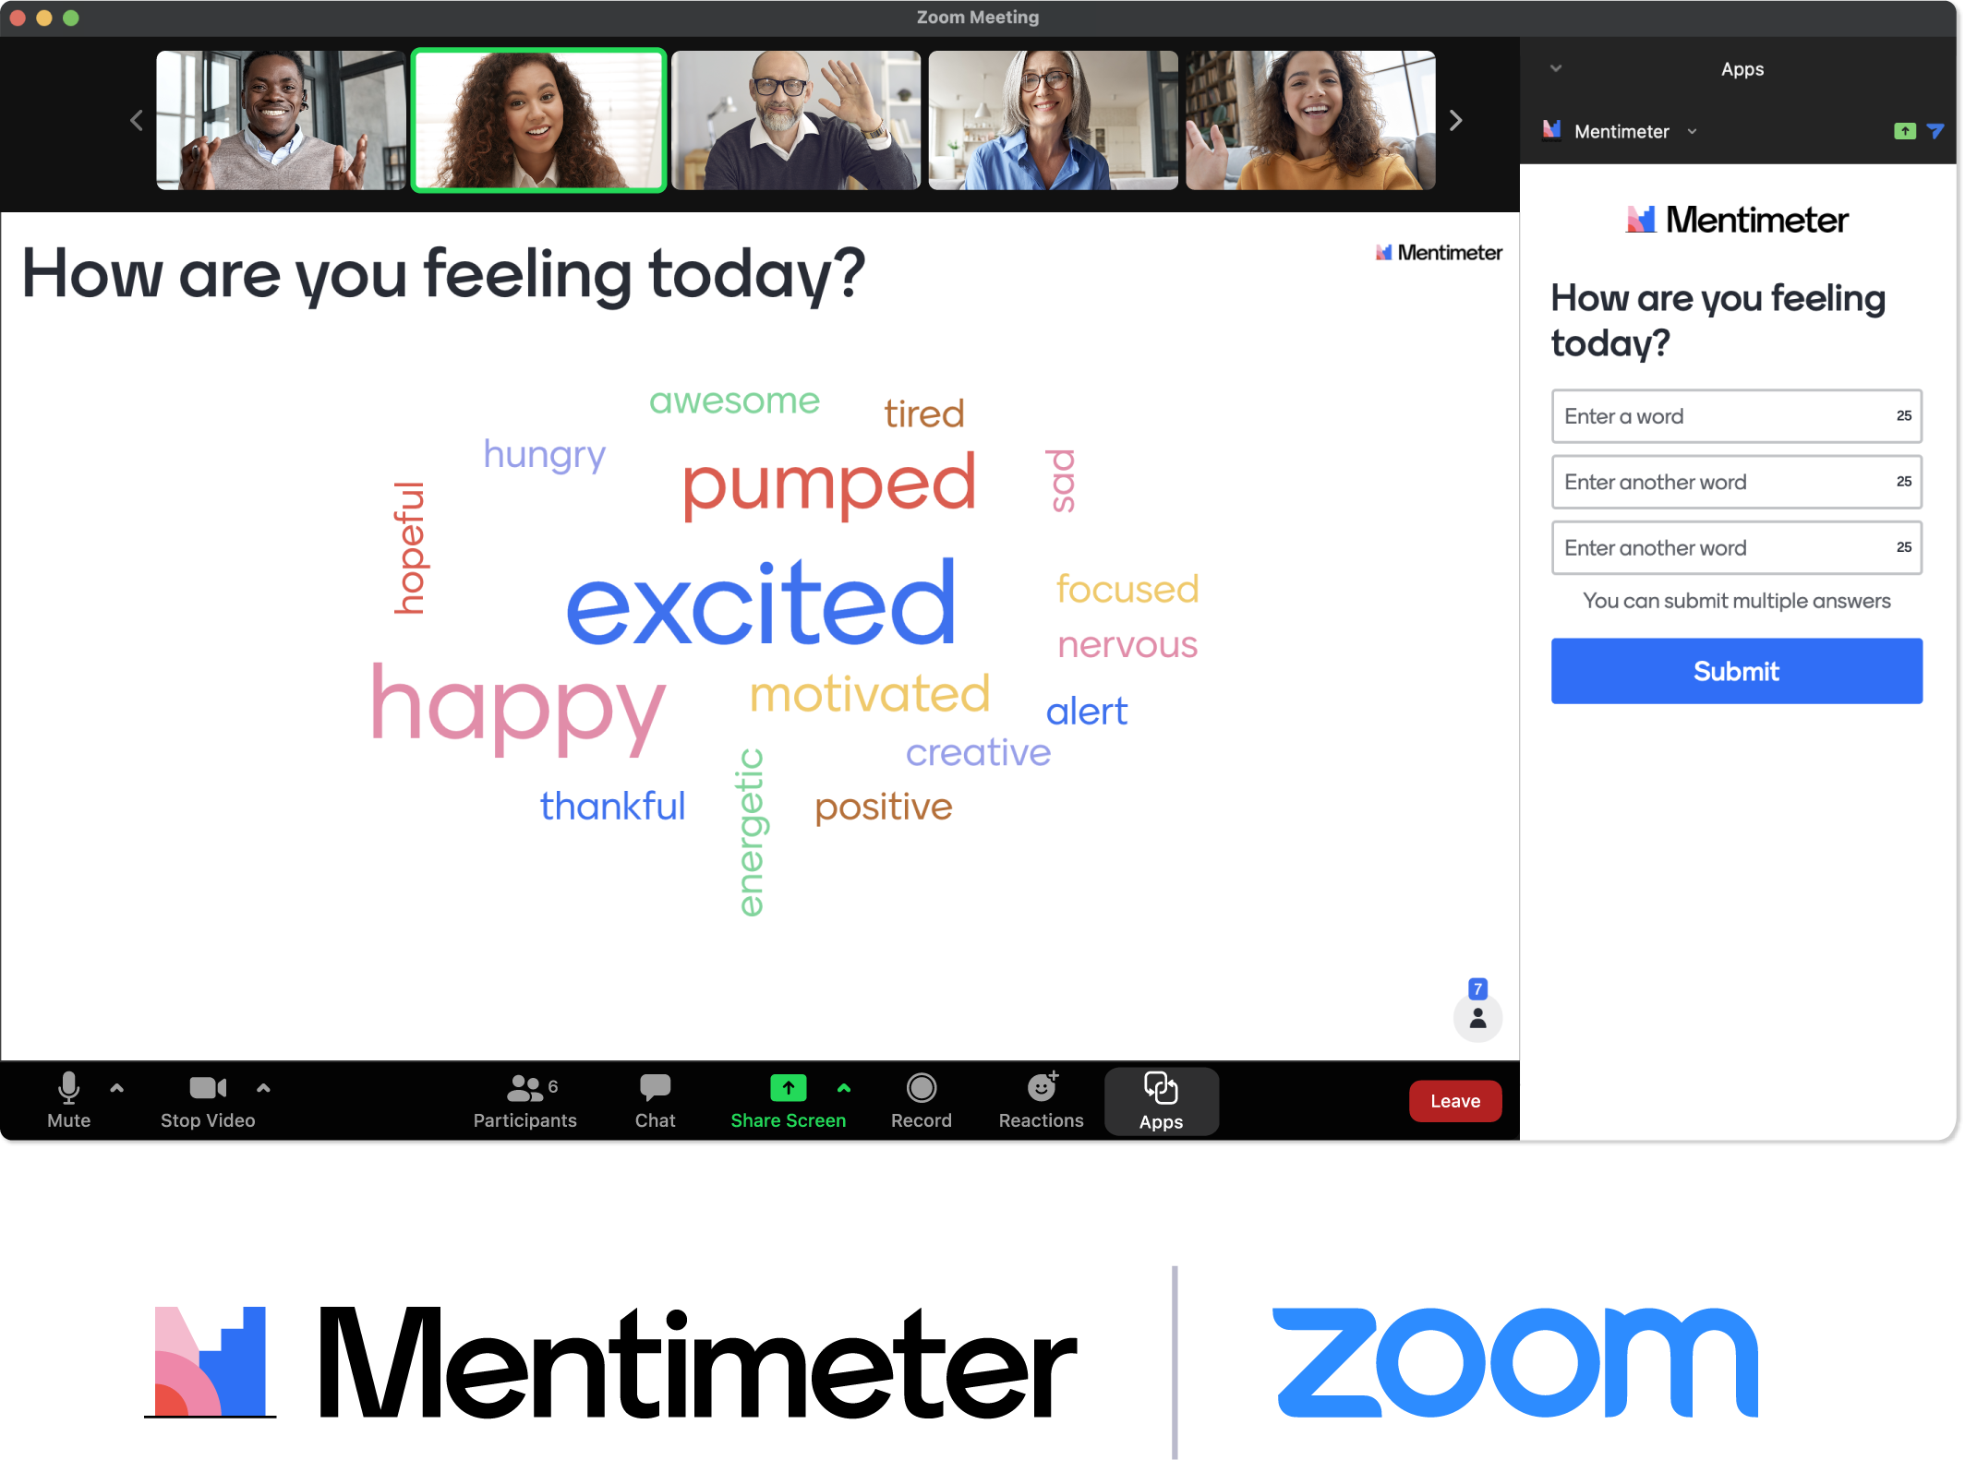Click the Share Screen upload icon
This screenshot has height=1460, width=1965.
pos(784,1092)
